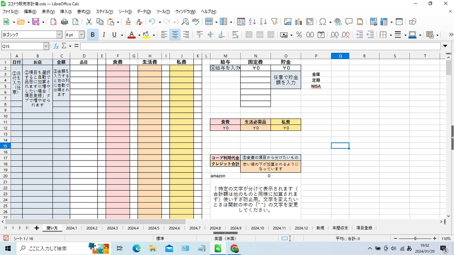Expand font color dropdown arrow

tap(139, 35)
